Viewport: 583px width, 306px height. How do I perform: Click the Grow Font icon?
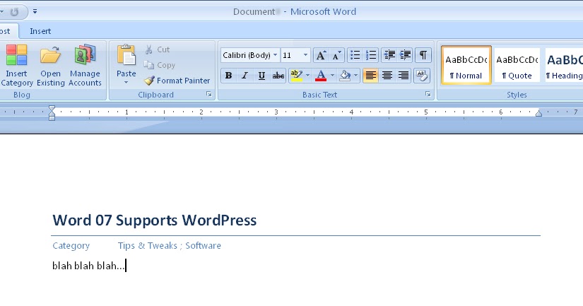pyautogui.click(x=321, y=55)
